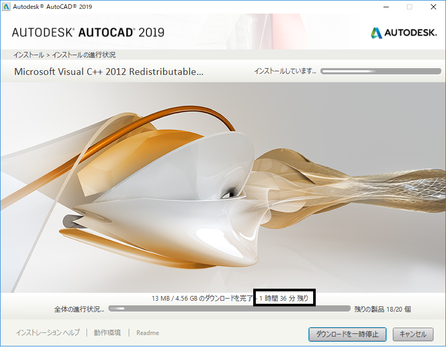Viewport: 446px width, 348px height.
Task: Click the text 13 MB / 4.56 GB のダウンロードを完了
Action: click(x=202, y=298)
